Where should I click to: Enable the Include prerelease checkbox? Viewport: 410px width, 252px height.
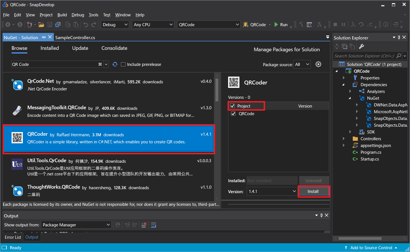click(123, 64)
